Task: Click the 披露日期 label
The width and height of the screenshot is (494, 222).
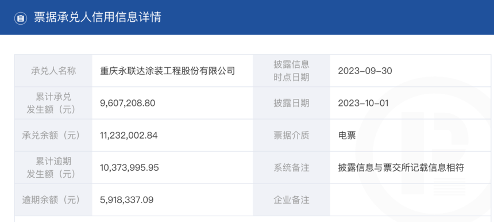Action: (x=291, y=103)
